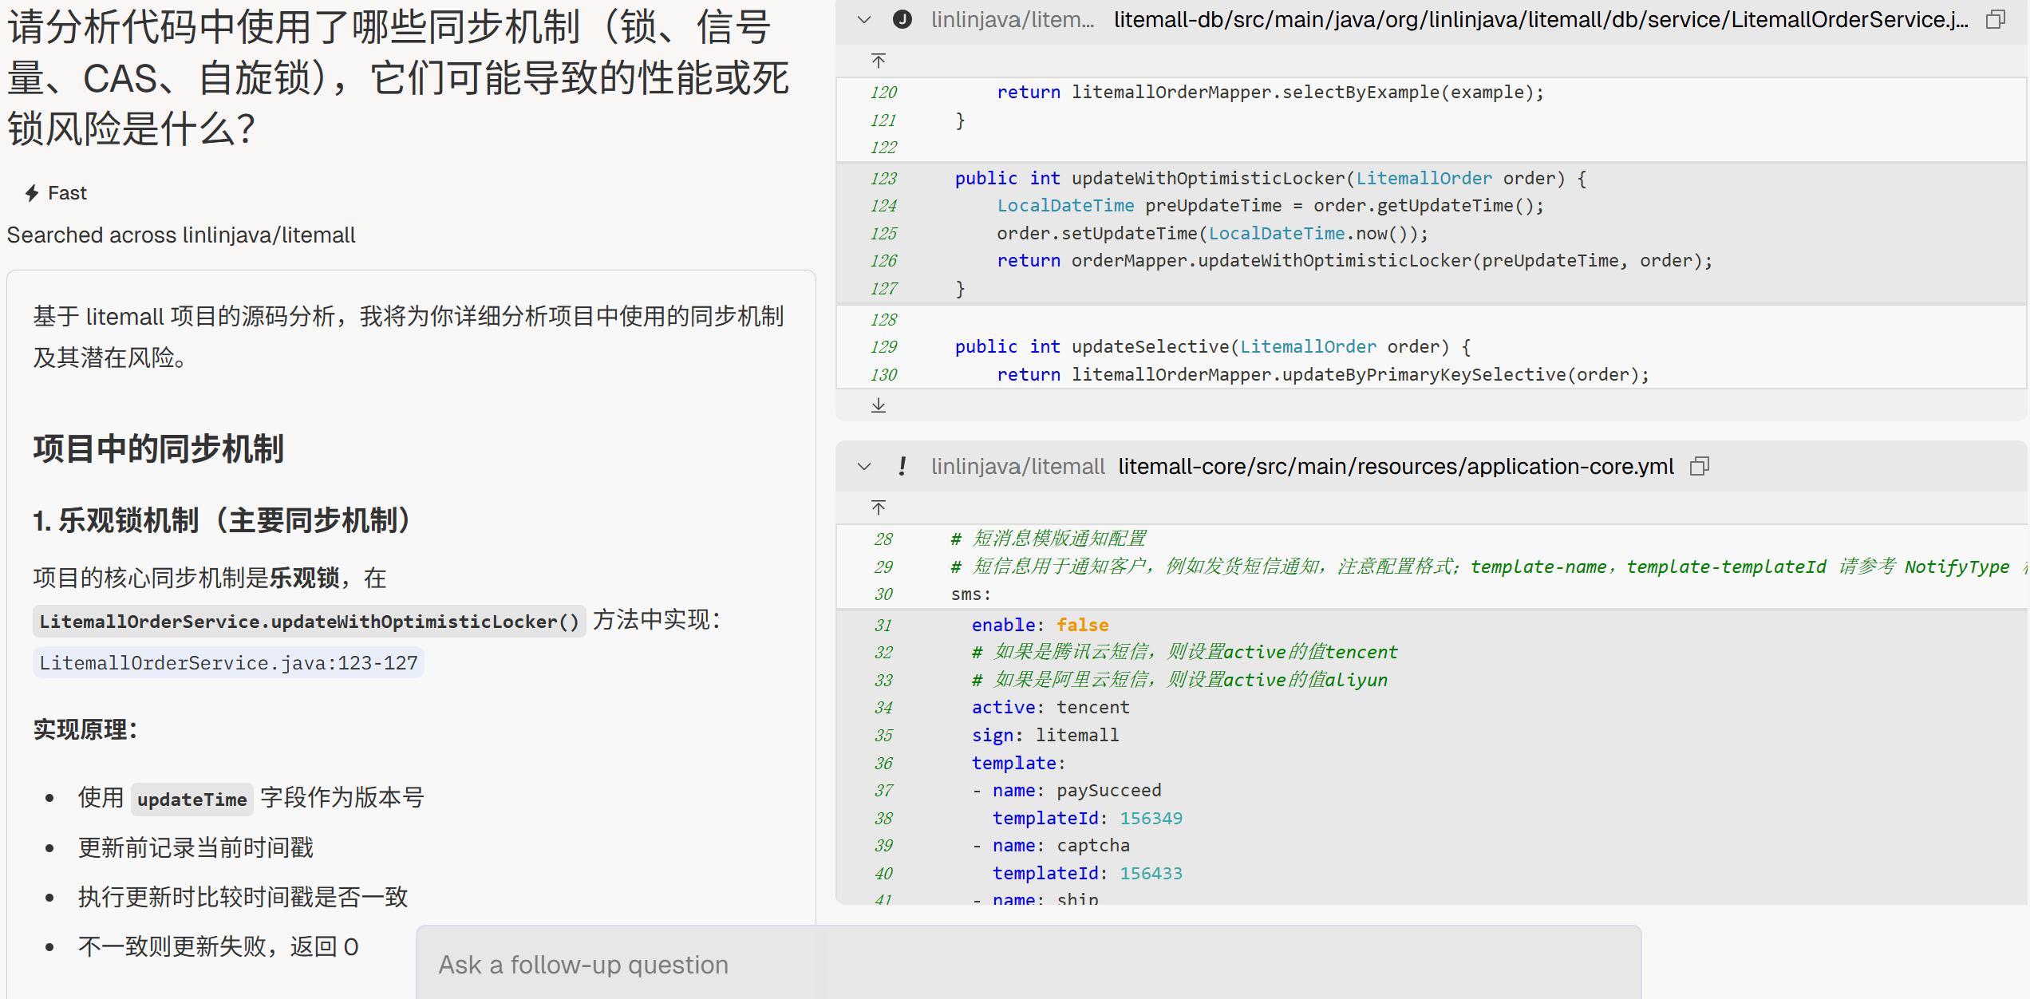Click the Java file type icon

[x=902, y=20]
